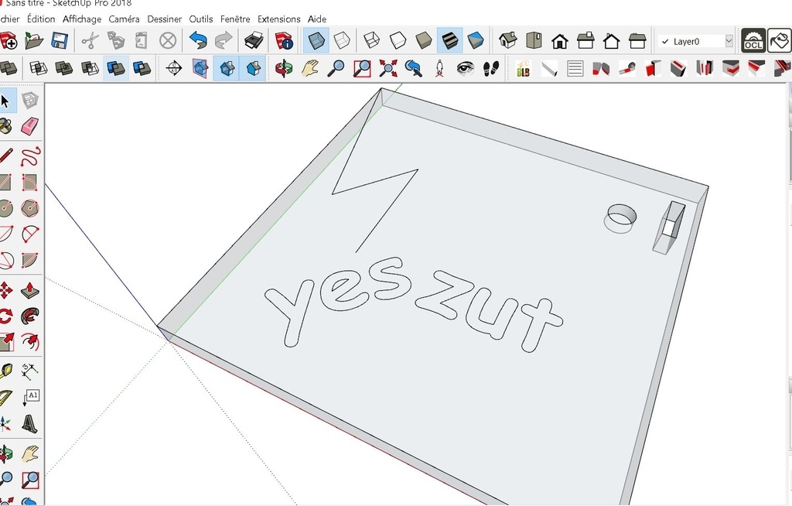Viewport: 792px width, 506px height.
Task: Click the OCL extension button
Action: tap(753, 40)
